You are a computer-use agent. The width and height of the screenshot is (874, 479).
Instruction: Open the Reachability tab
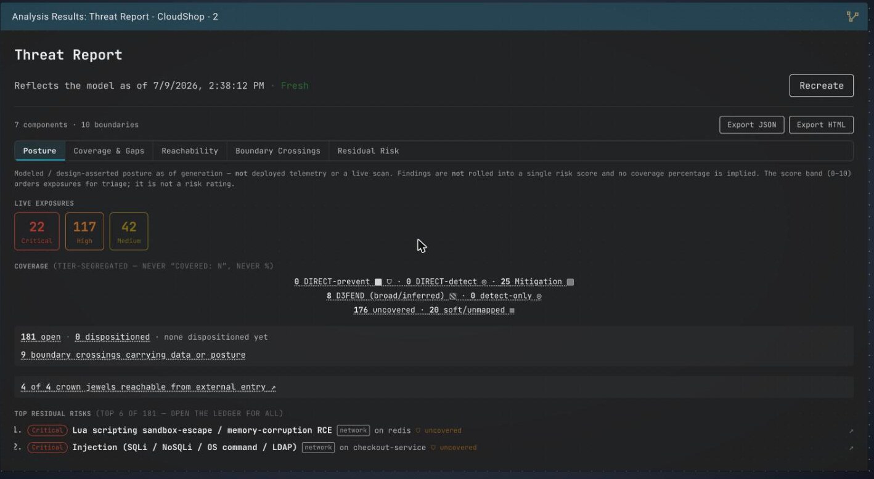190,151
